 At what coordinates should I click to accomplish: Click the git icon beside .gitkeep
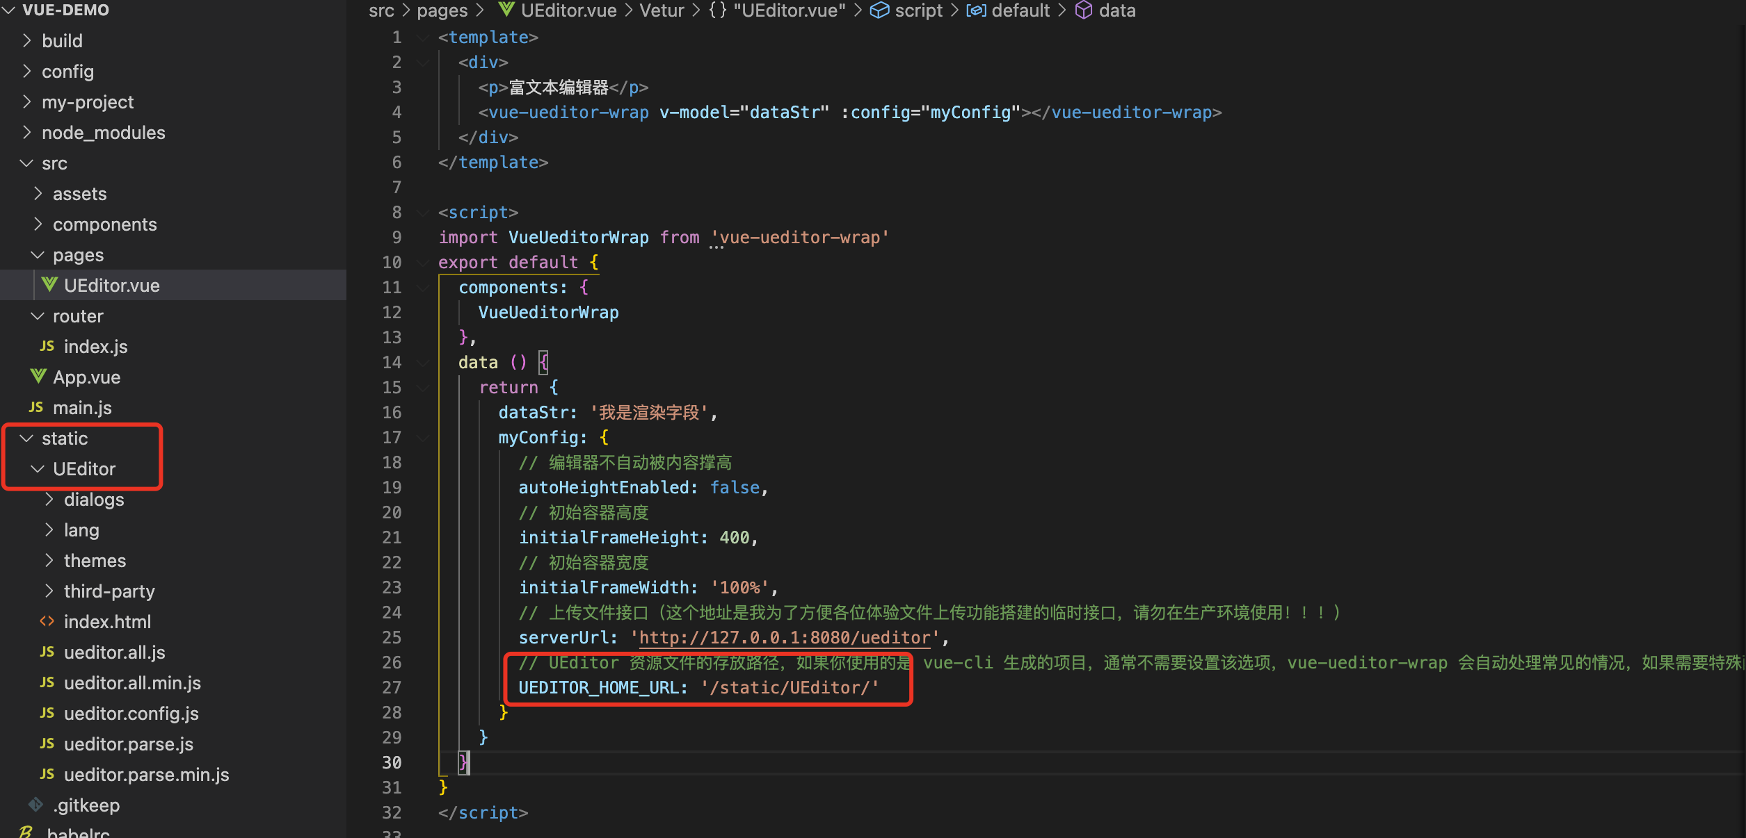click(x=36, y=805)
